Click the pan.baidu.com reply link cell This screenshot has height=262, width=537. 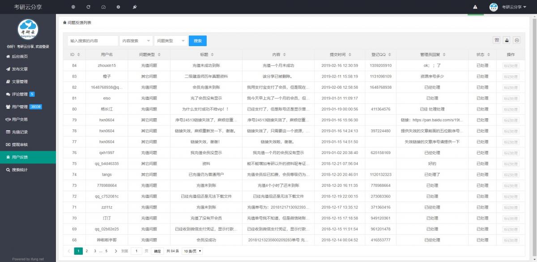[433, 120]
